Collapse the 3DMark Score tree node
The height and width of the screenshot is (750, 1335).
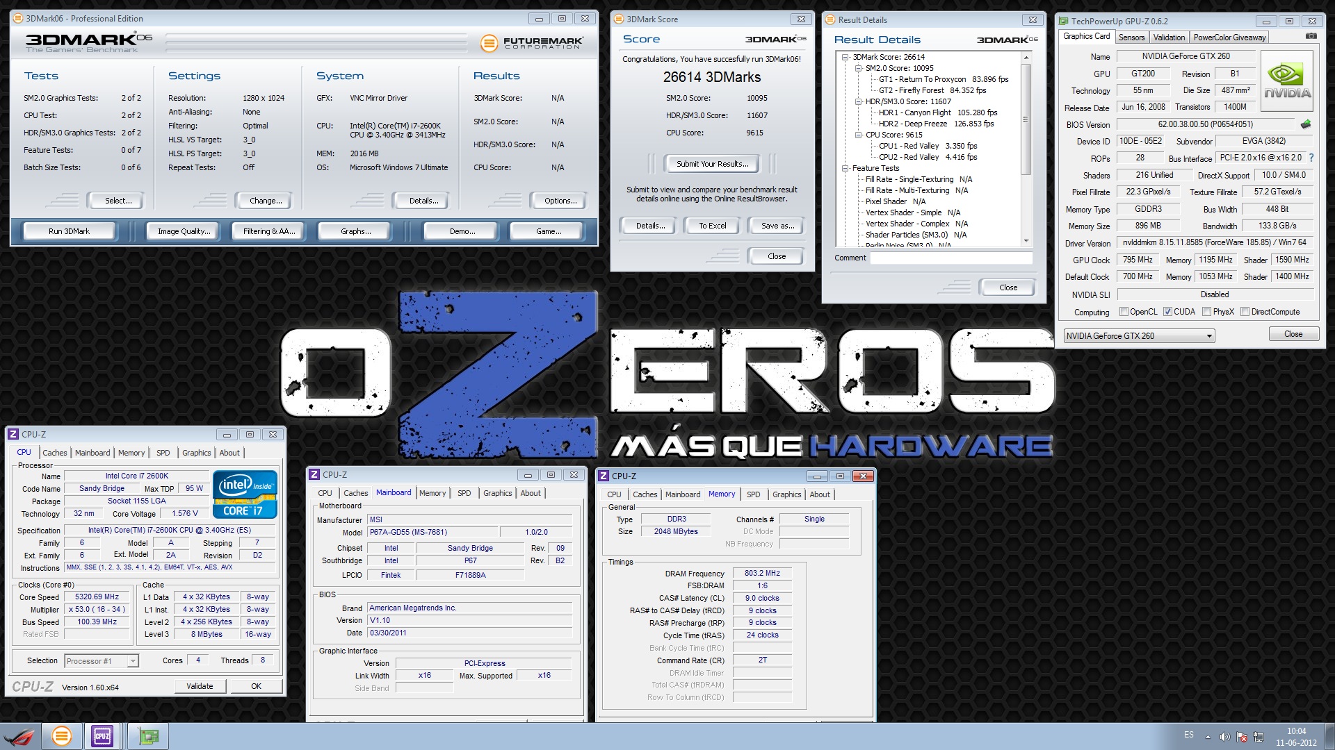coord(845,57)
